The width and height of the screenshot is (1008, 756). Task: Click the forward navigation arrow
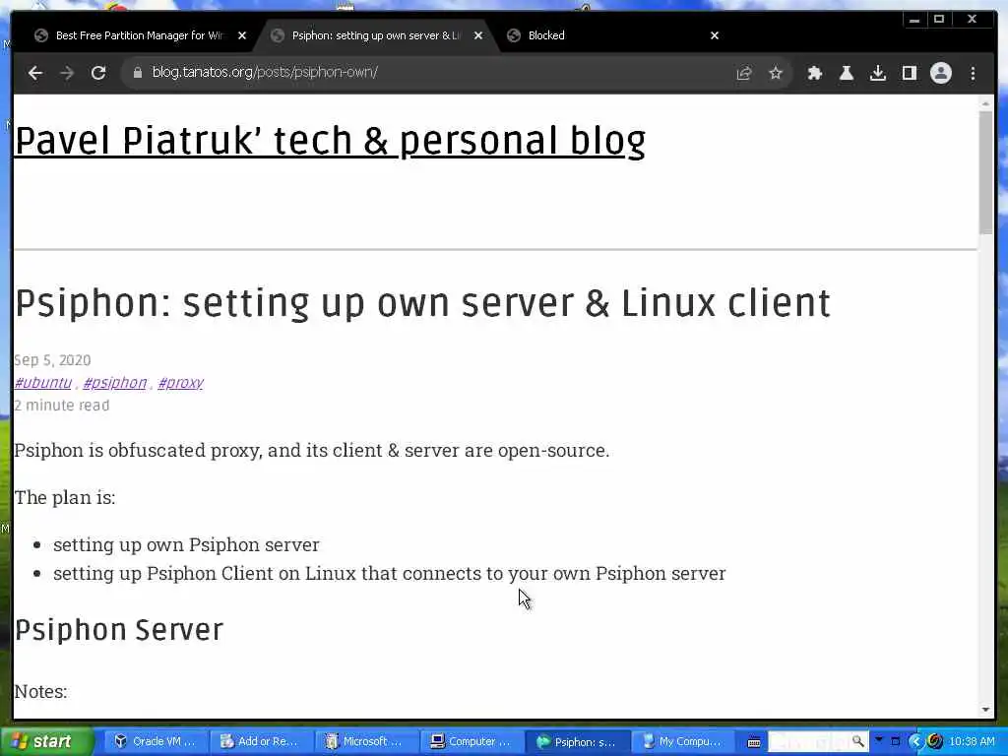[67, 73]
